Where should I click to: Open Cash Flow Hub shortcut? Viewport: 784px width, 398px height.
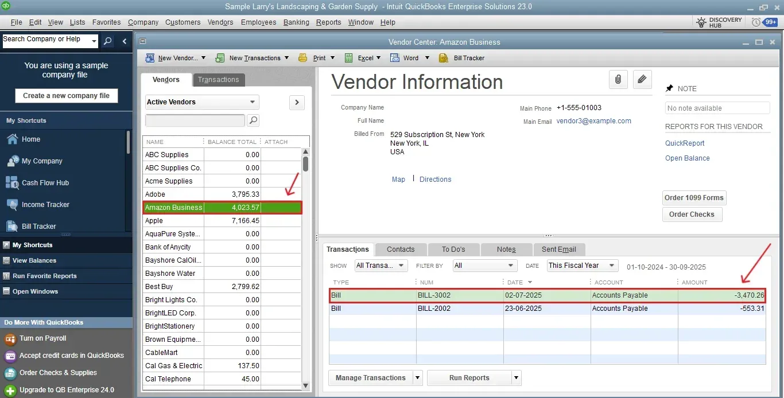point(45,183)
